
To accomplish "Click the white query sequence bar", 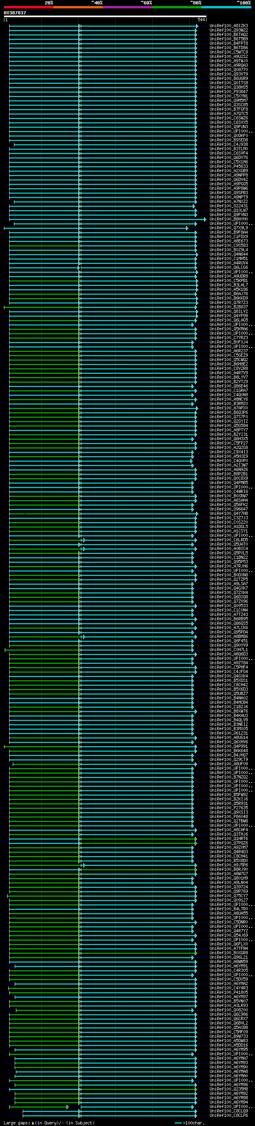I will [105, 16].
